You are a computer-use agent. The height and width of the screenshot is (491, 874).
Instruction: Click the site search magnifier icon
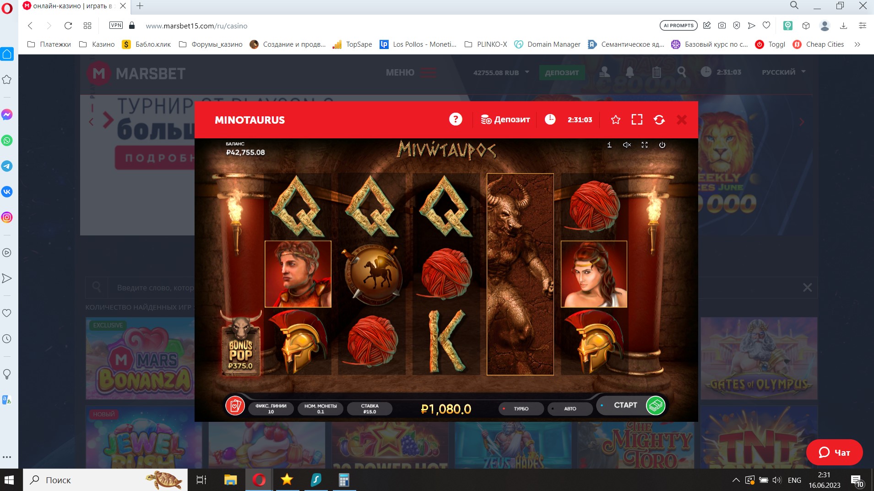pos(682,72)
